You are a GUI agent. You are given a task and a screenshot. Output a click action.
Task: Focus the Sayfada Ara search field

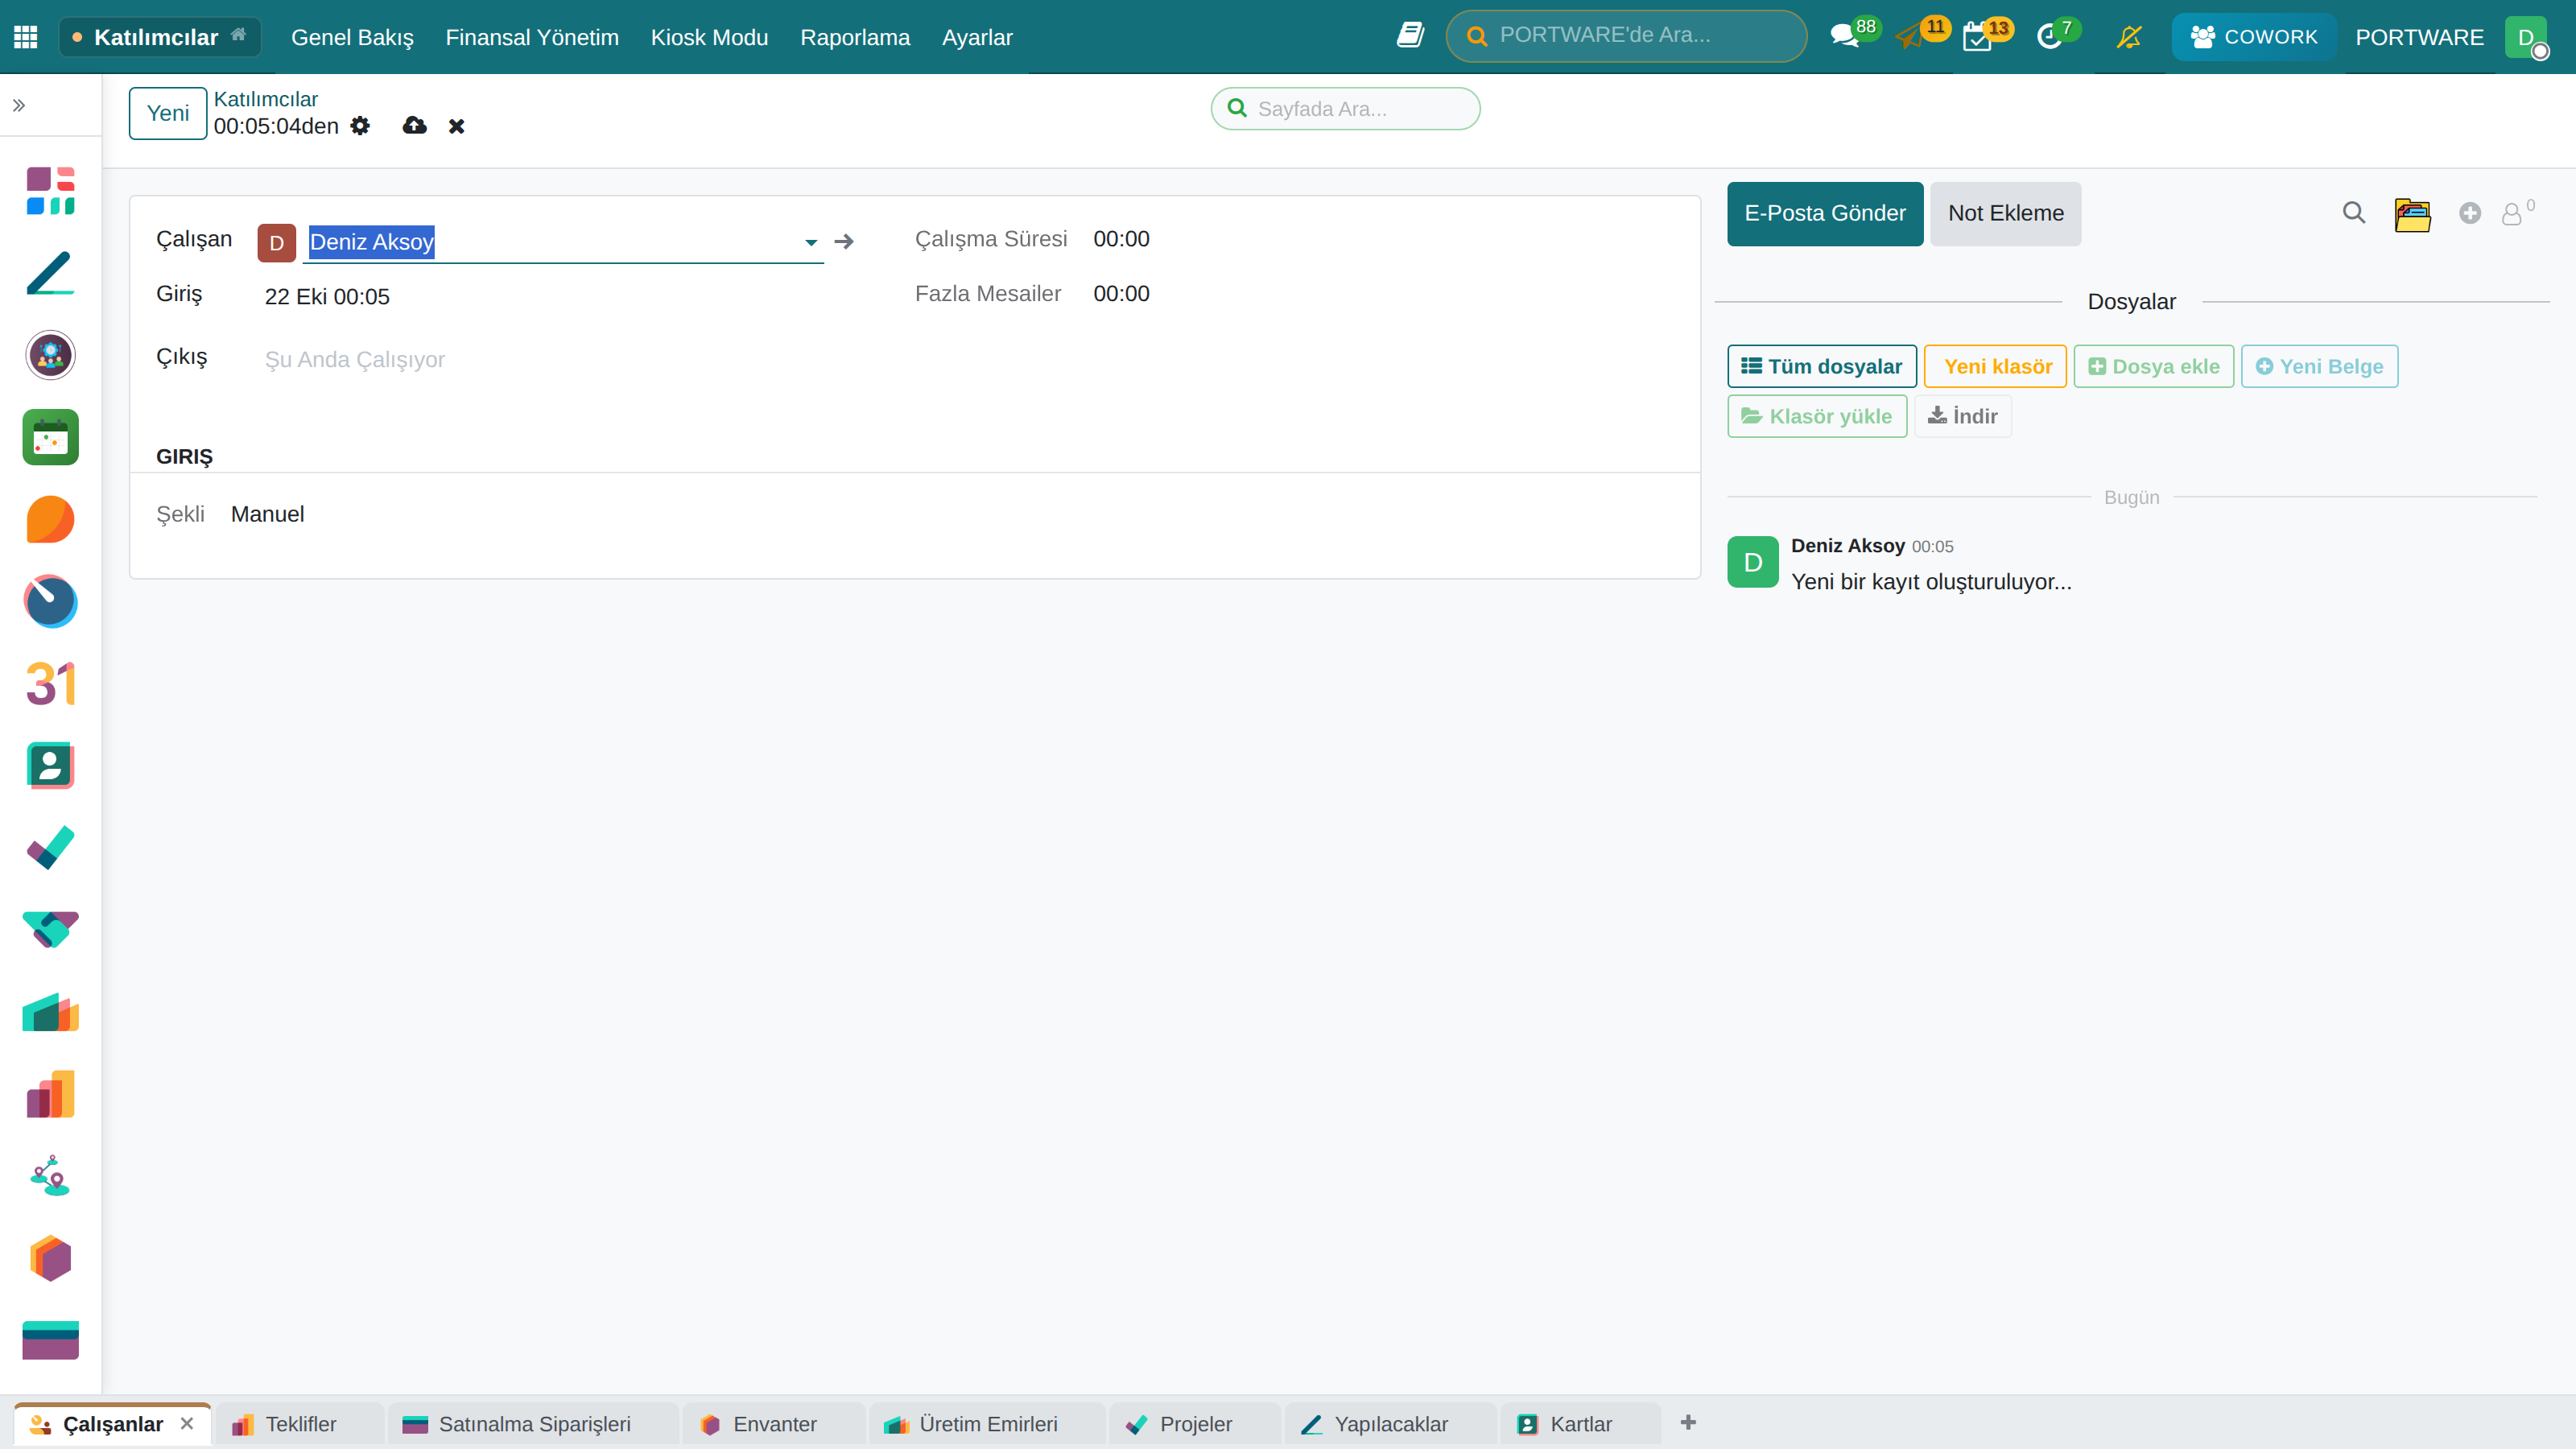pyautogui.click(x=1345, y=109)
